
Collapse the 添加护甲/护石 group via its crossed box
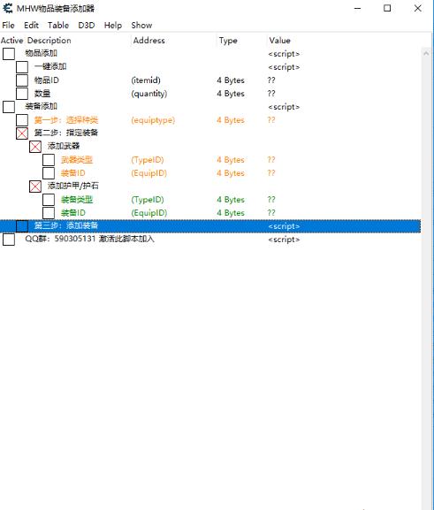(x=35, y=186)
